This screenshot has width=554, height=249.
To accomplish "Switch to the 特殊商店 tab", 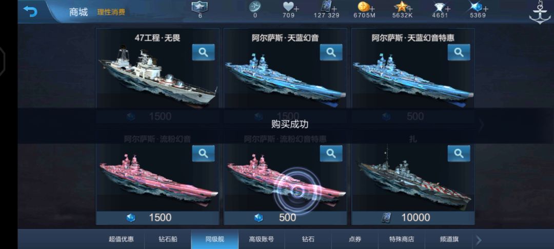I will point(401,239).
